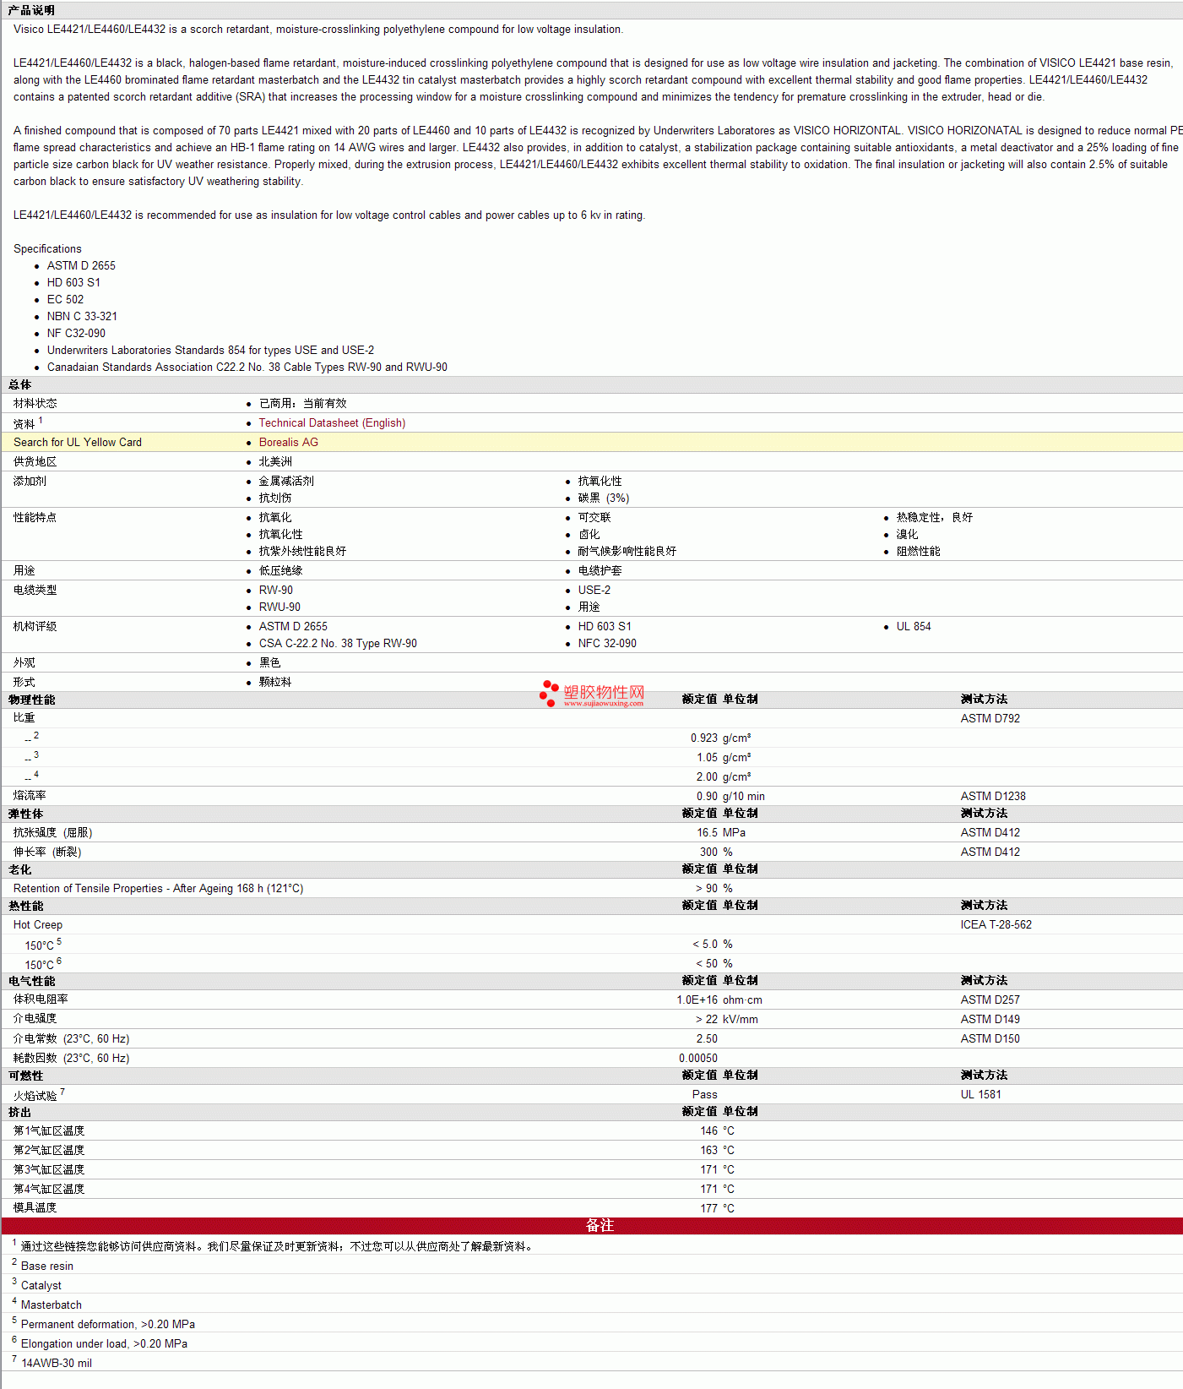Select the 产品说明 section header
Image resolution: width=1183 pixels, height=1389 pixels.
[31, 10]
